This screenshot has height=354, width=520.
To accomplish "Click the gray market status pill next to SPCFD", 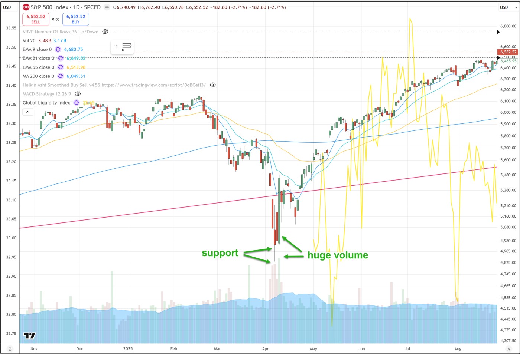I will (107, 7).
